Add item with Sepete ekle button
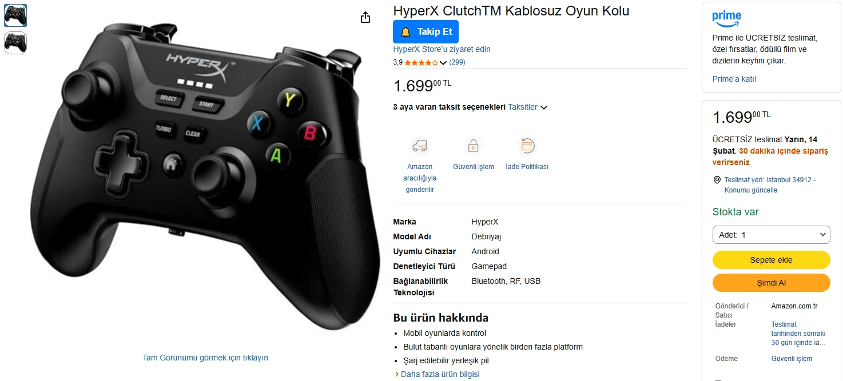 771,260
